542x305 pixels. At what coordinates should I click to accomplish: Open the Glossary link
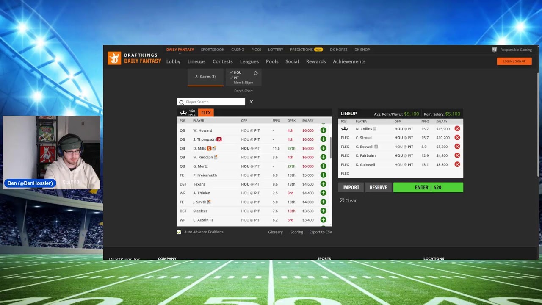pyautogui.click(x=275, y=232)
